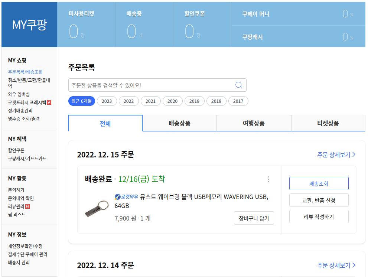
Task: Open 찜 리스트 in sidebar
Action: pos(17,215)
